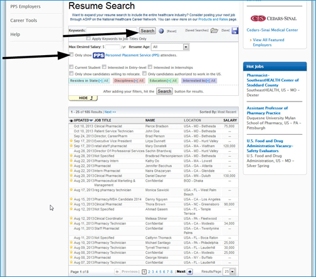This screenshot has height=277, width=316.
Task: Click the Next page arrow icon
Action: pyautogui.click(x=190, y=271)
